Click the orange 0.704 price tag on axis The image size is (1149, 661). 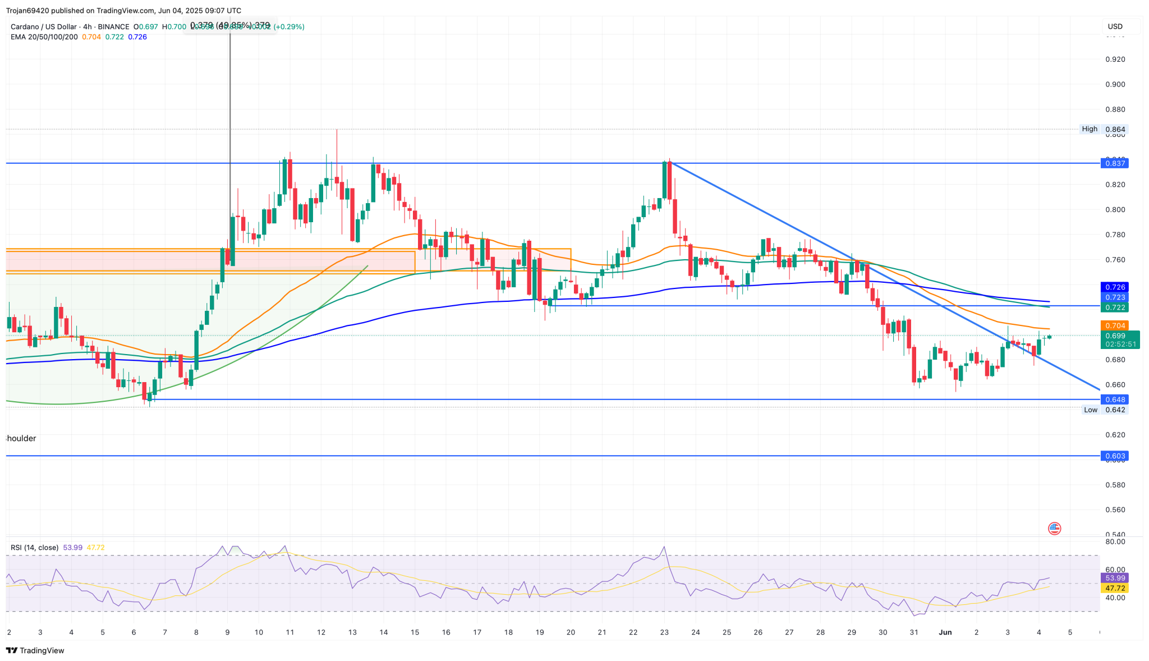pos(1114,325)
